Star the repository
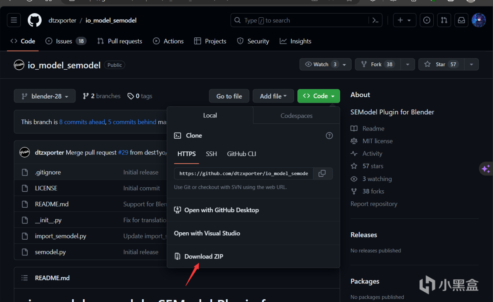 [x=441, y=64]
